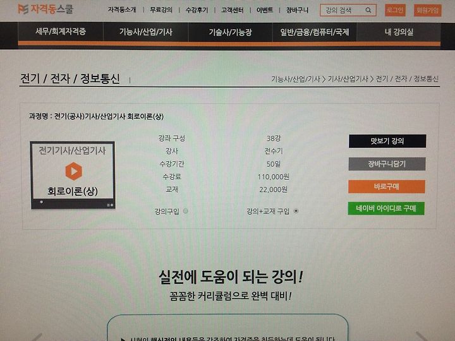Click the 로그인 button
Viewport: 455px width, 341px height.
(395, 11)
